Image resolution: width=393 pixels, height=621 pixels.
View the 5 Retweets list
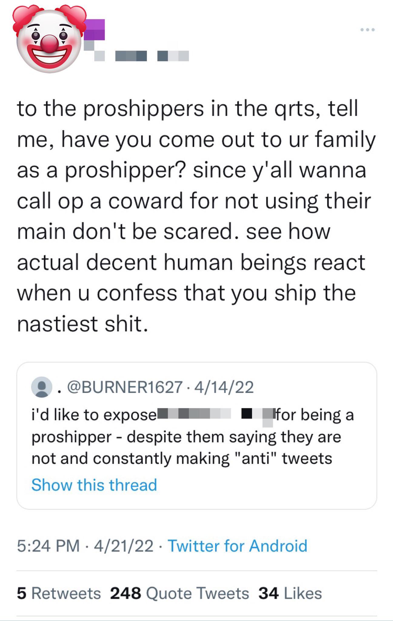point(59,593)
